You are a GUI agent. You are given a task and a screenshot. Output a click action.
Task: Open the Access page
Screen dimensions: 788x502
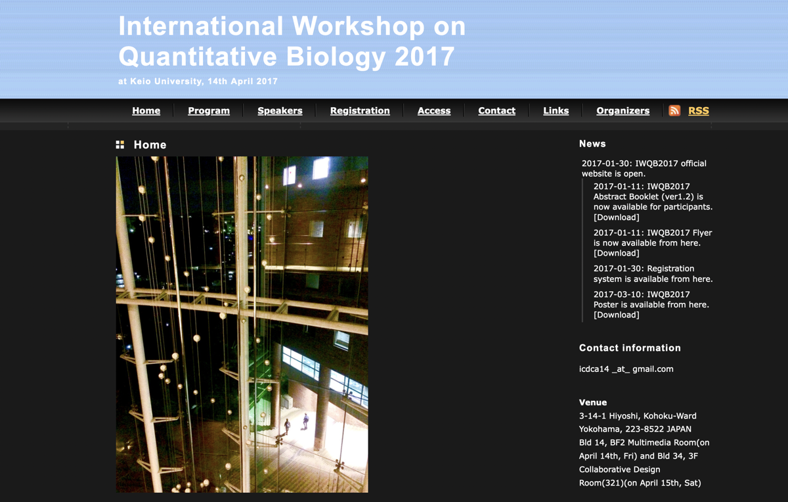point(434,110)
